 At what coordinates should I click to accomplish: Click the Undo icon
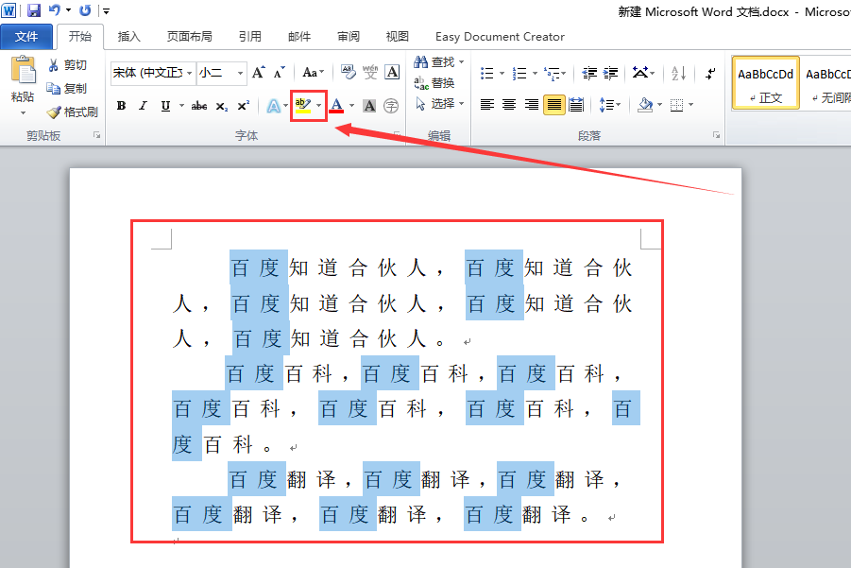click(x=54, y=10)
